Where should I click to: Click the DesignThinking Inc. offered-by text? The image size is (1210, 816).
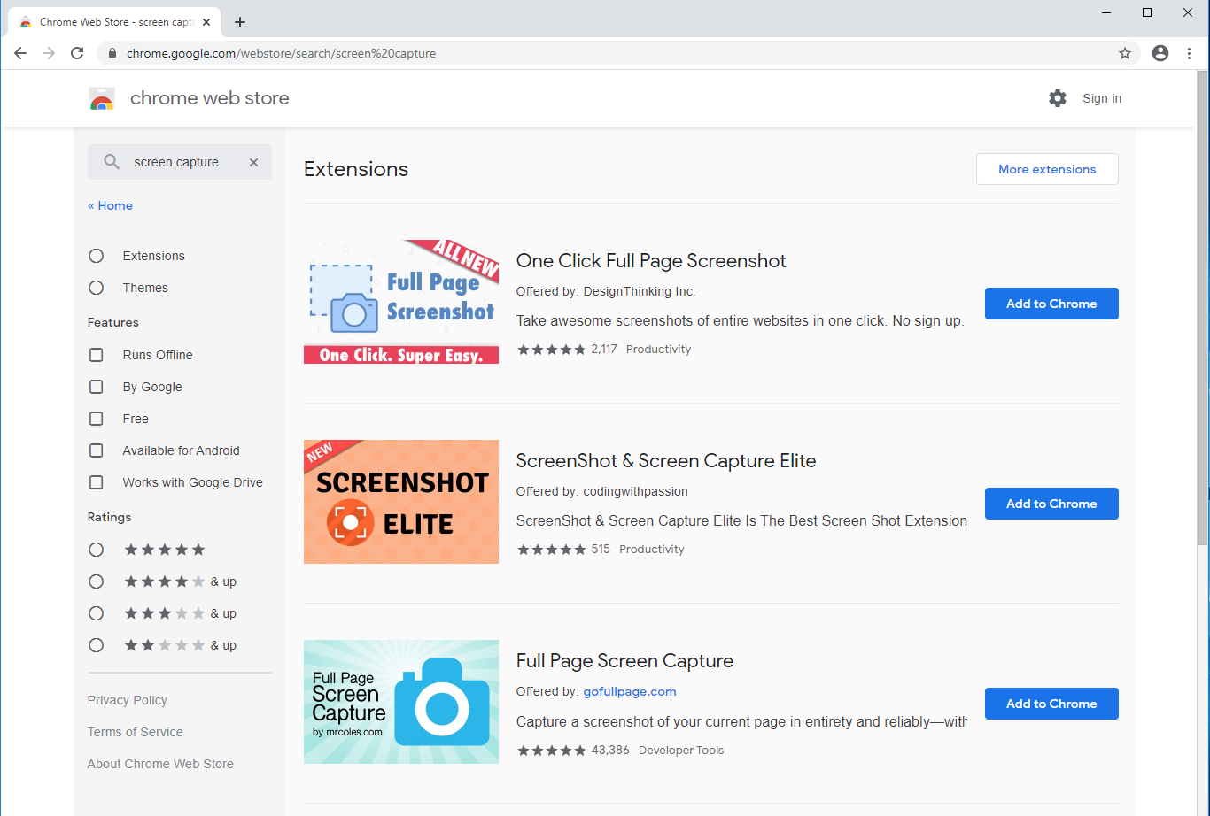640,291
